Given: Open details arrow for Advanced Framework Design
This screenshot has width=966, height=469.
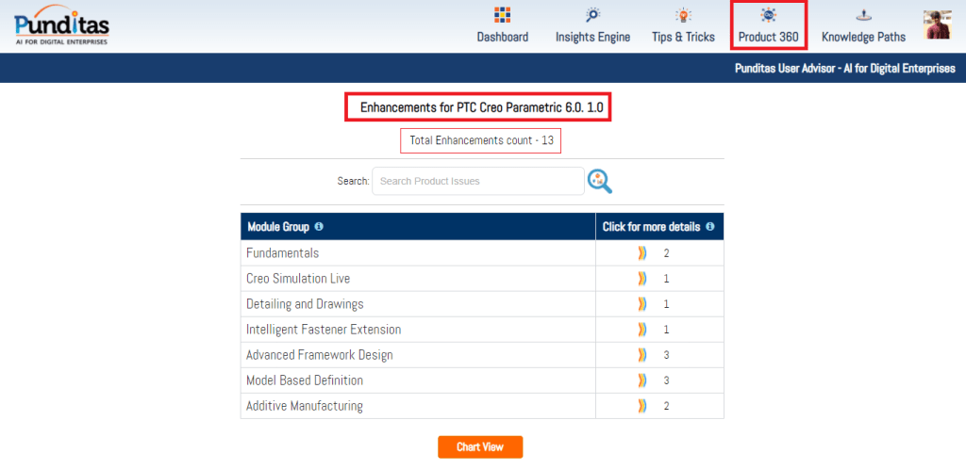Looking at the screenshot, I should coord(642,355).
